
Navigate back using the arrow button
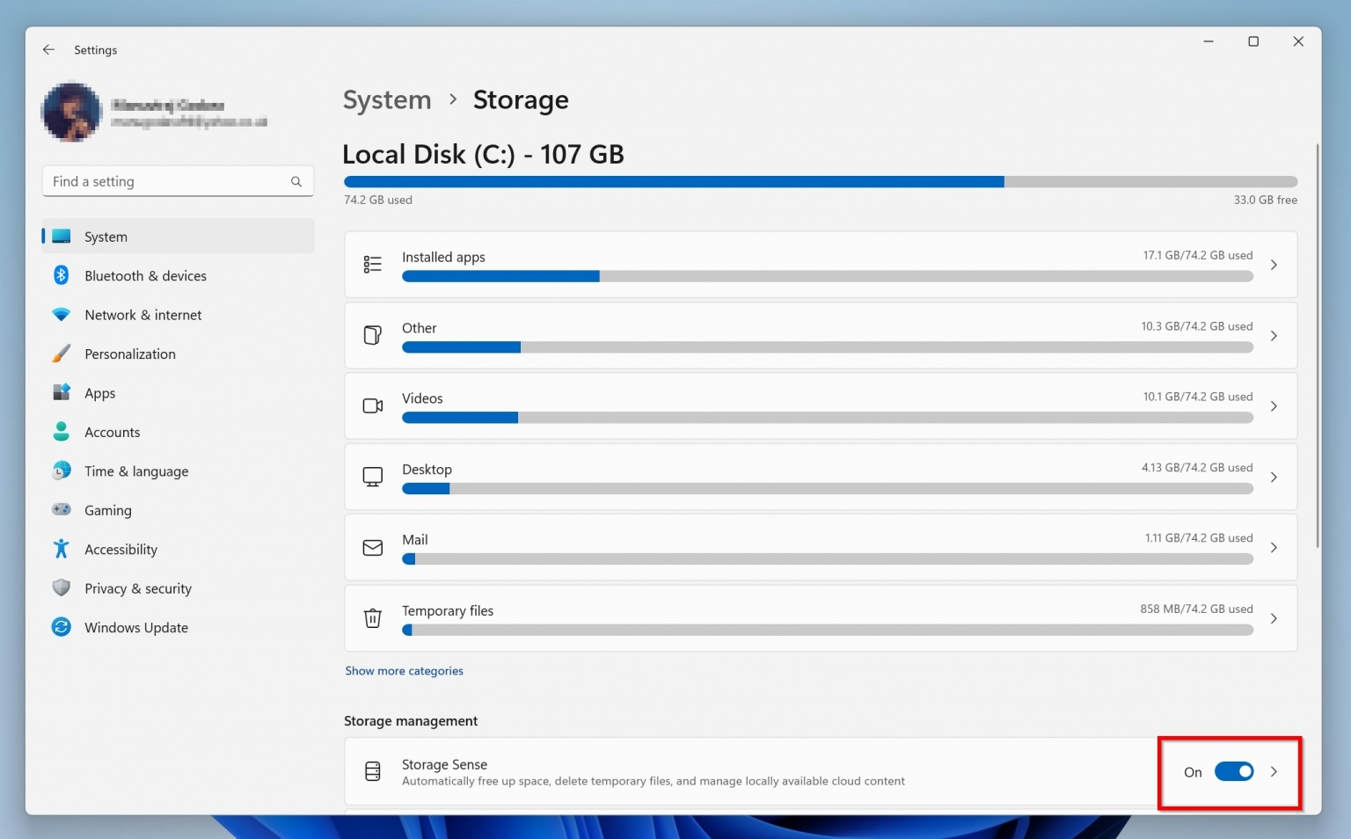coord(48,49)
